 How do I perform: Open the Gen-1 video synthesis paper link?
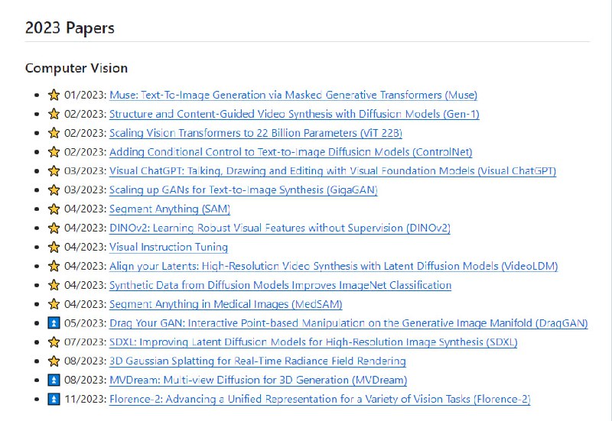point(294,115)
